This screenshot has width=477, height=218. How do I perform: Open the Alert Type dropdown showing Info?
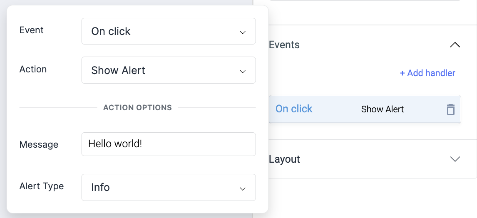pos(168,187)
